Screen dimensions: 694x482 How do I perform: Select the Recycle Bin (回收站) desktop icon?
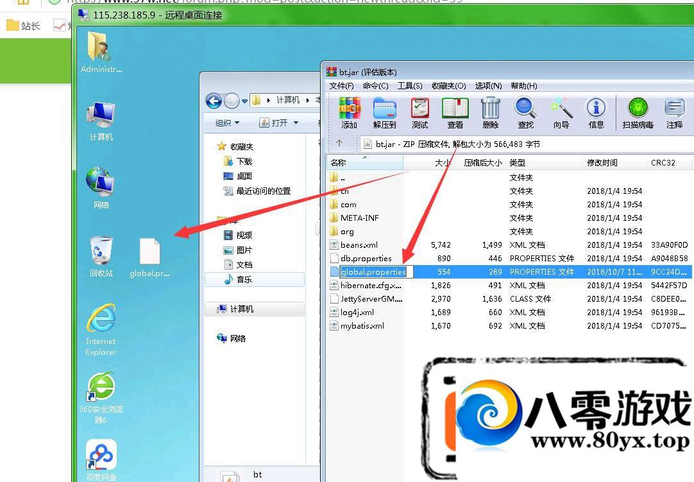(x=101, y=257)
